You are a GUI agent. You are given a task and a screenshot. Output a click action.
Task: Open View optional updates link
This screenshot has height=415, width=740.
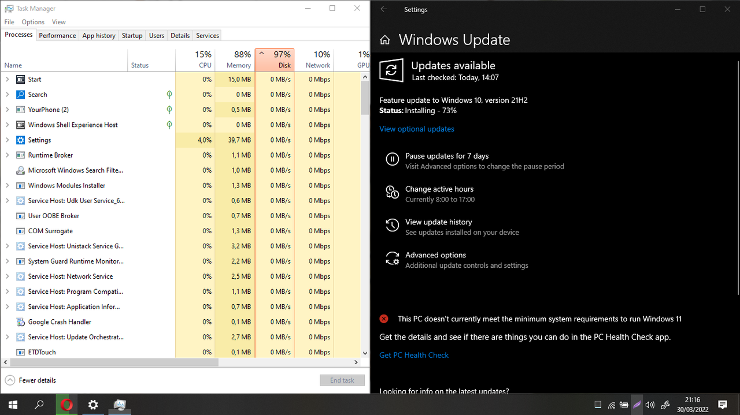pos(417,129)
